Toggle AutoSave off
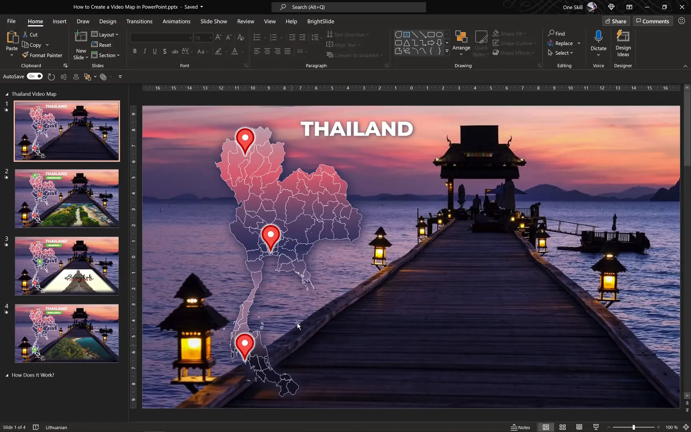The height and width of the screenshot is (432, 691). click(35, 76)
